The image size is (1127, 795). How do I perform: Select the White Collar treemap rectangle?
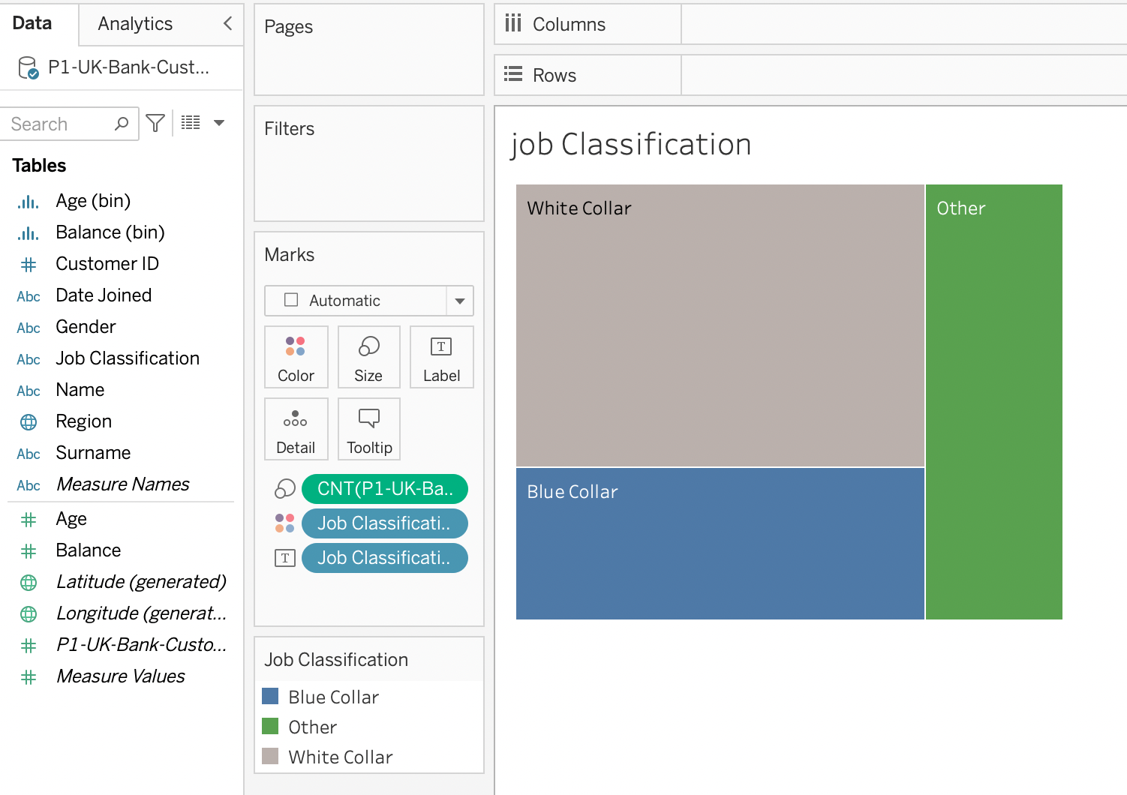pos(720,325)
